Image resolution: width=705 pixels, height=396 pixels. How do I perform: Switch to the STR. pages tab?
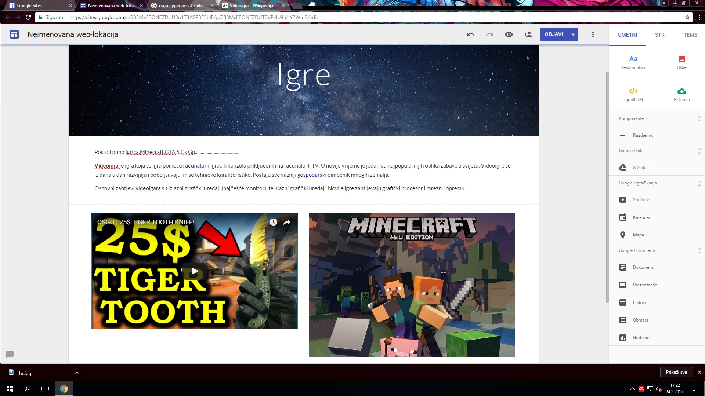(660, 35)
